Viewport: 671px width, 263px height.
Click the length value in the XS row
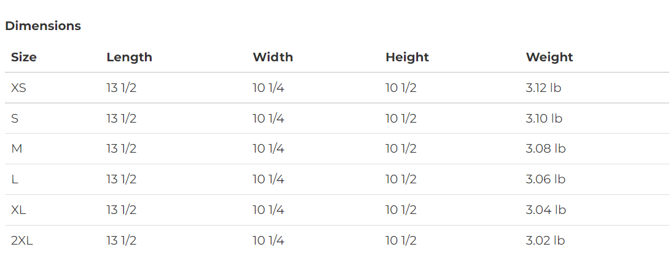point(121,88)
